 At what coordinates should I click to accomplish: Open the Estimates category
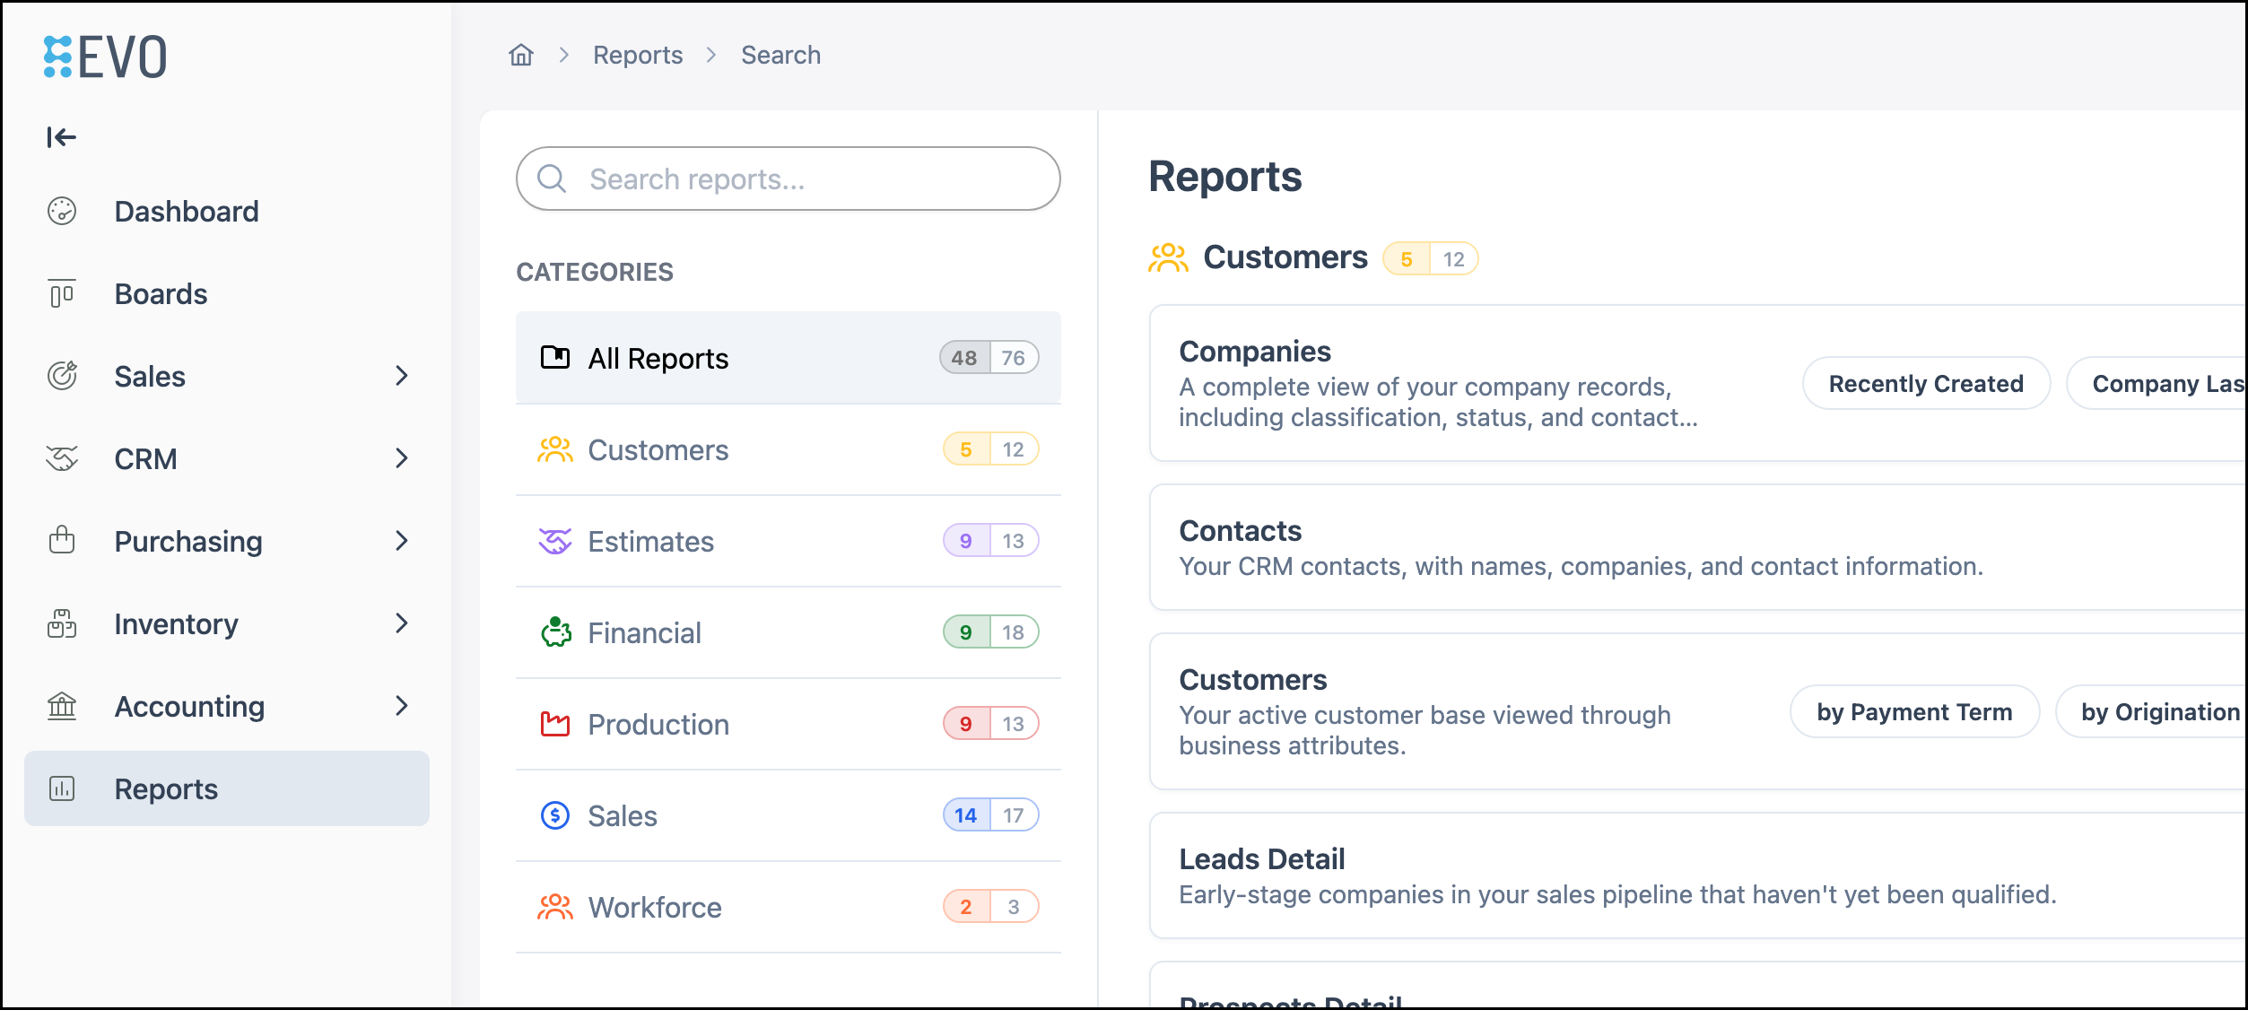pyautogui.click(x=789, y=542)
